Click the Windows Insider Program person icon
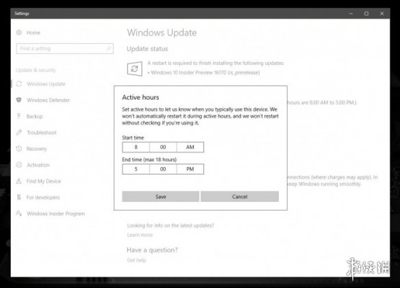400x288 pixels. [19, 213]
